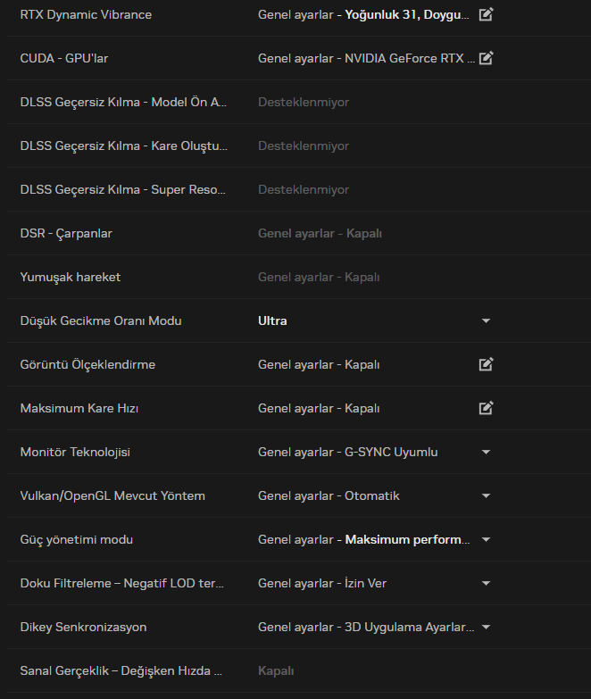The width and height of the screenshot is (591, 699).
Task: Edit the Maksimum Kare Hızı value
Action: 486,408
